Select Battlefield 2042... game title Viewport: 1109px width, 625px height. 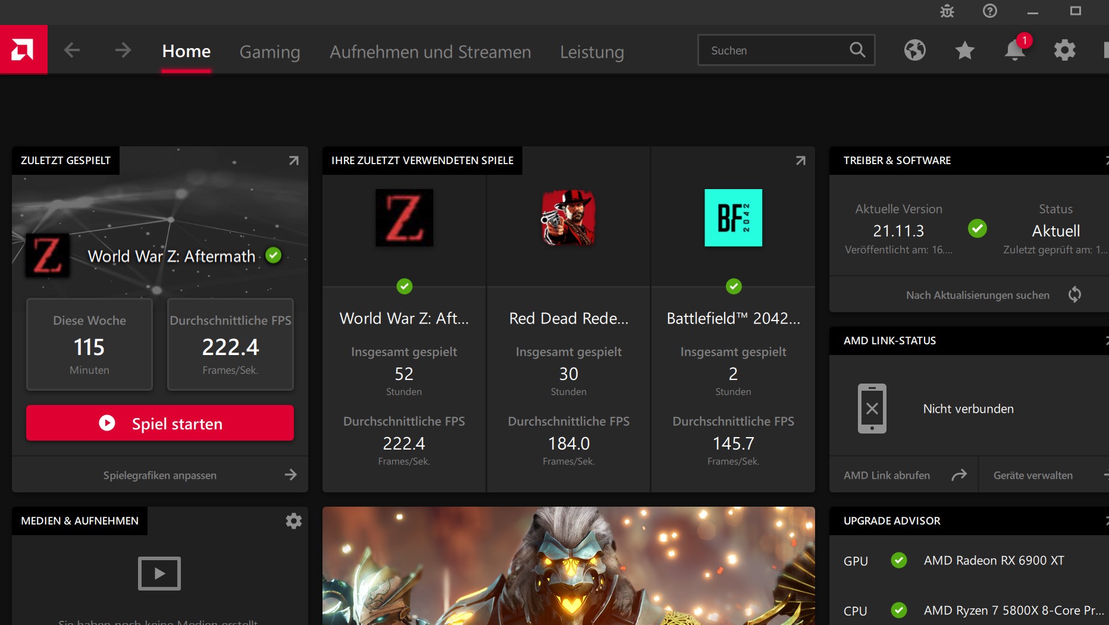[733, 319]
